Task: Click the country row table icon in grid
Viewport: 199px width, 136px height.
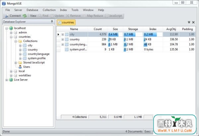Action: coord(67,39)
